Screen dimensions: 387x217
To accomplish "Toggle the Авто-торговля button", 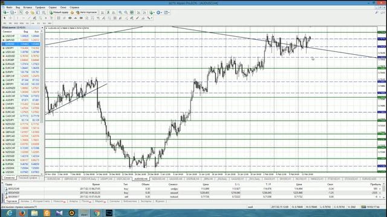I will coord(86,12).
